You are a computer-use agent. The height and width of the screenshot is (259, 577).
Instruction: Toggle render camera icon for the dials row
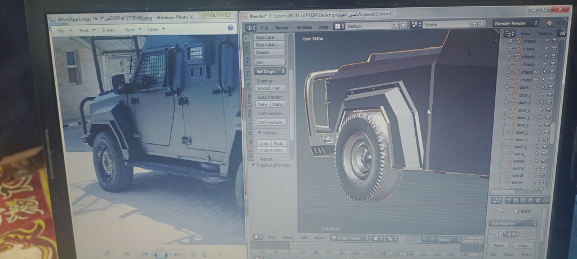tap(551, 87)
